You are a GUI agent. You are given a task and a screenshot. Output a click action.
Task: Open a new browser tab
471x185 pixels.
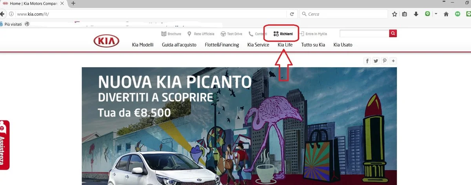73,3
